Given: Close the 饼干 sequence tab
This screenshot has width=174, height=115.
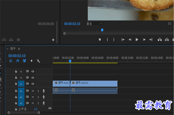Looking at the screenshot, I should 8,49.
